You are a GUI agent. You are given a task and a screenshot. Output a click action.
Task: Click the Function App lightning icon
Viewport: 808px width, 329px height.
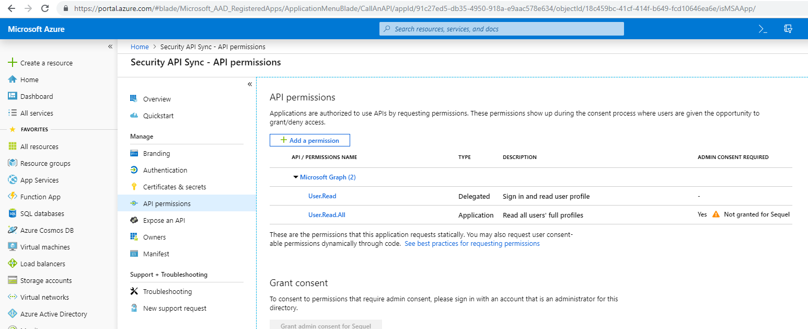pos(13,197)
